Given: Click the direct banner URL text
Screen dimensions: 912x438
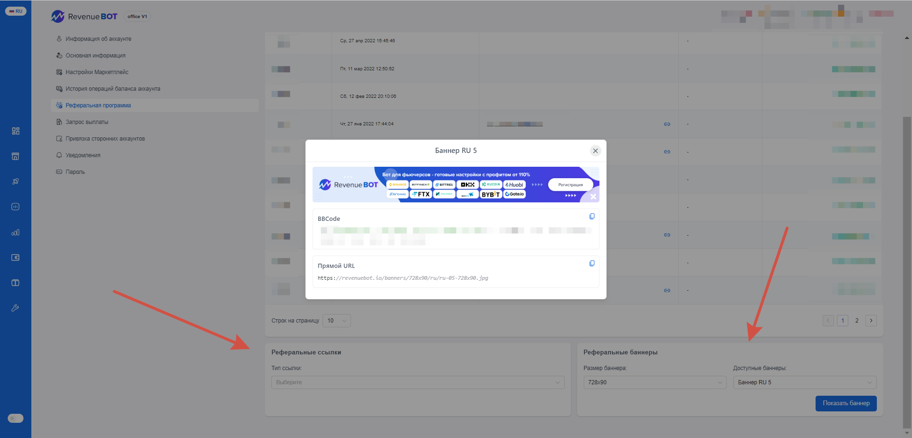Looking at the screenshot, I should [x=403, y=278].
